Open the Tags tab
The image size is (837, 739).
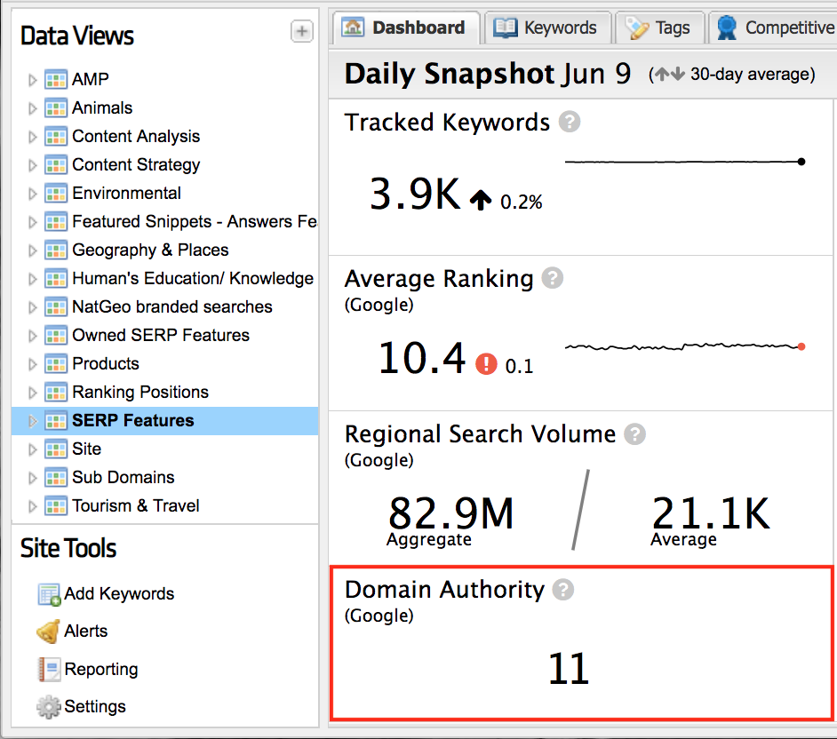(x=659, y=28)
